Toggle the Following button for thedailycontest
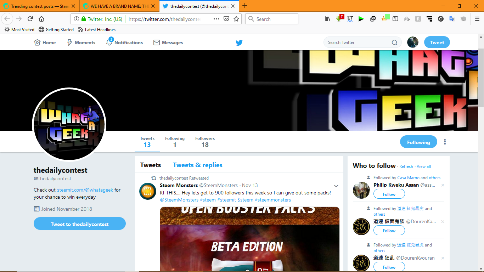 tap(418, 142)
